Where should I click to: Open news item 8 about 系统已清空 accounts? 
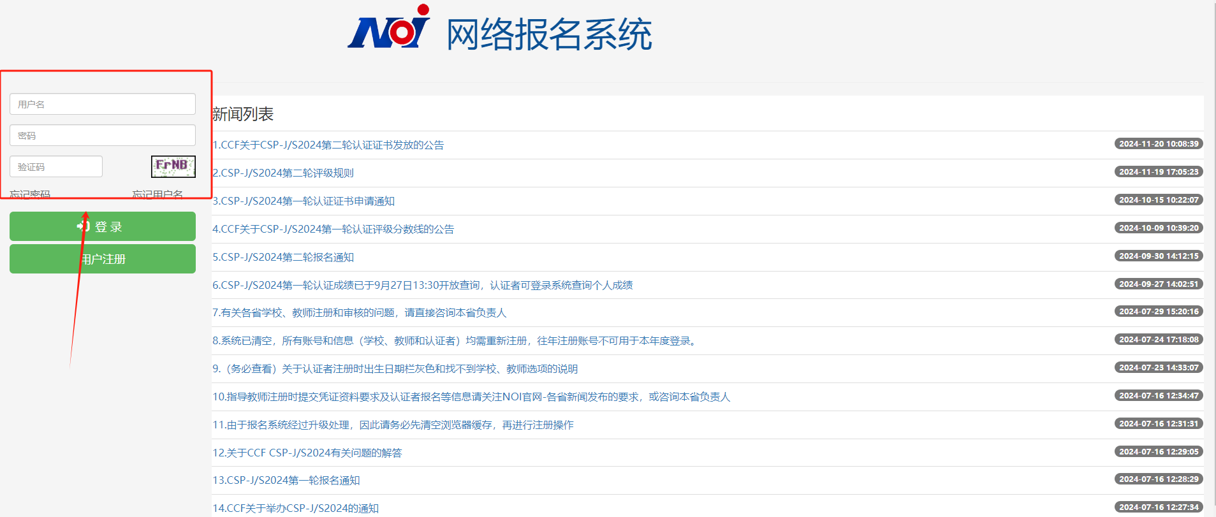pos(455,340)
